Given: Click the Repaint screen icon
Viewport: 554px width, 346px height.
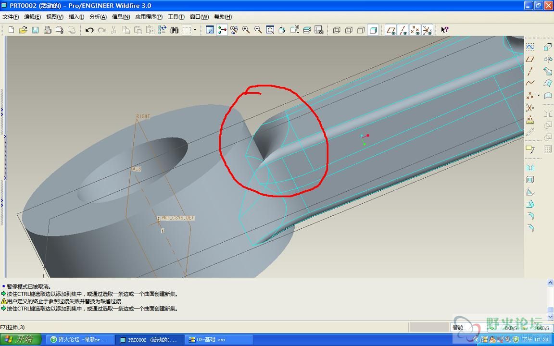Looking at the screenshot, I should (210, 30).
